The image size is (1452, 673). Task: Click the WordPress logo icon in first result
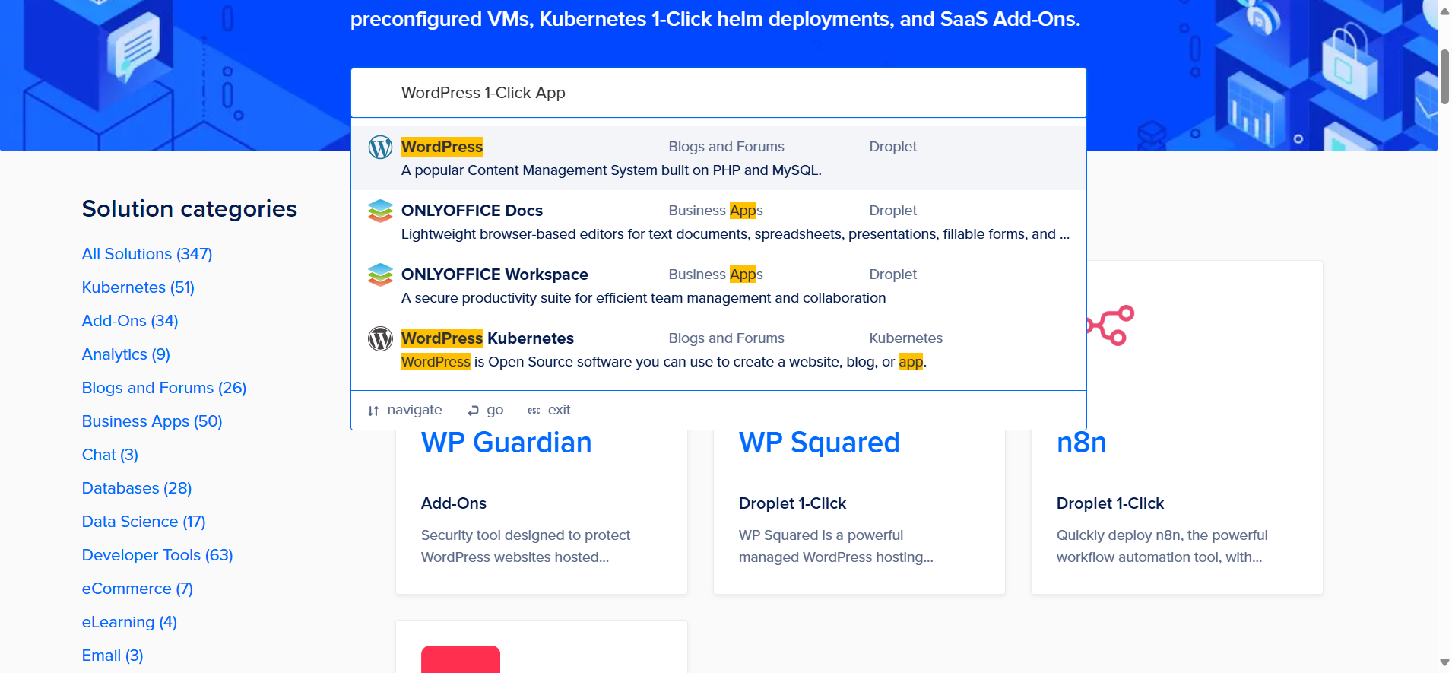380,147
